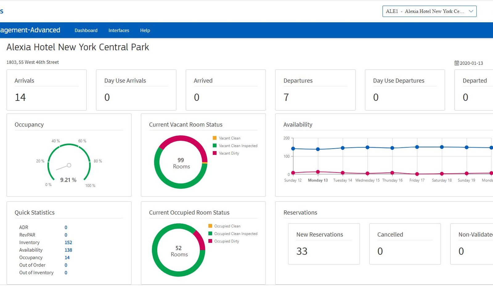Click the calendar icon beside 2020-01-13

(457, 63)
